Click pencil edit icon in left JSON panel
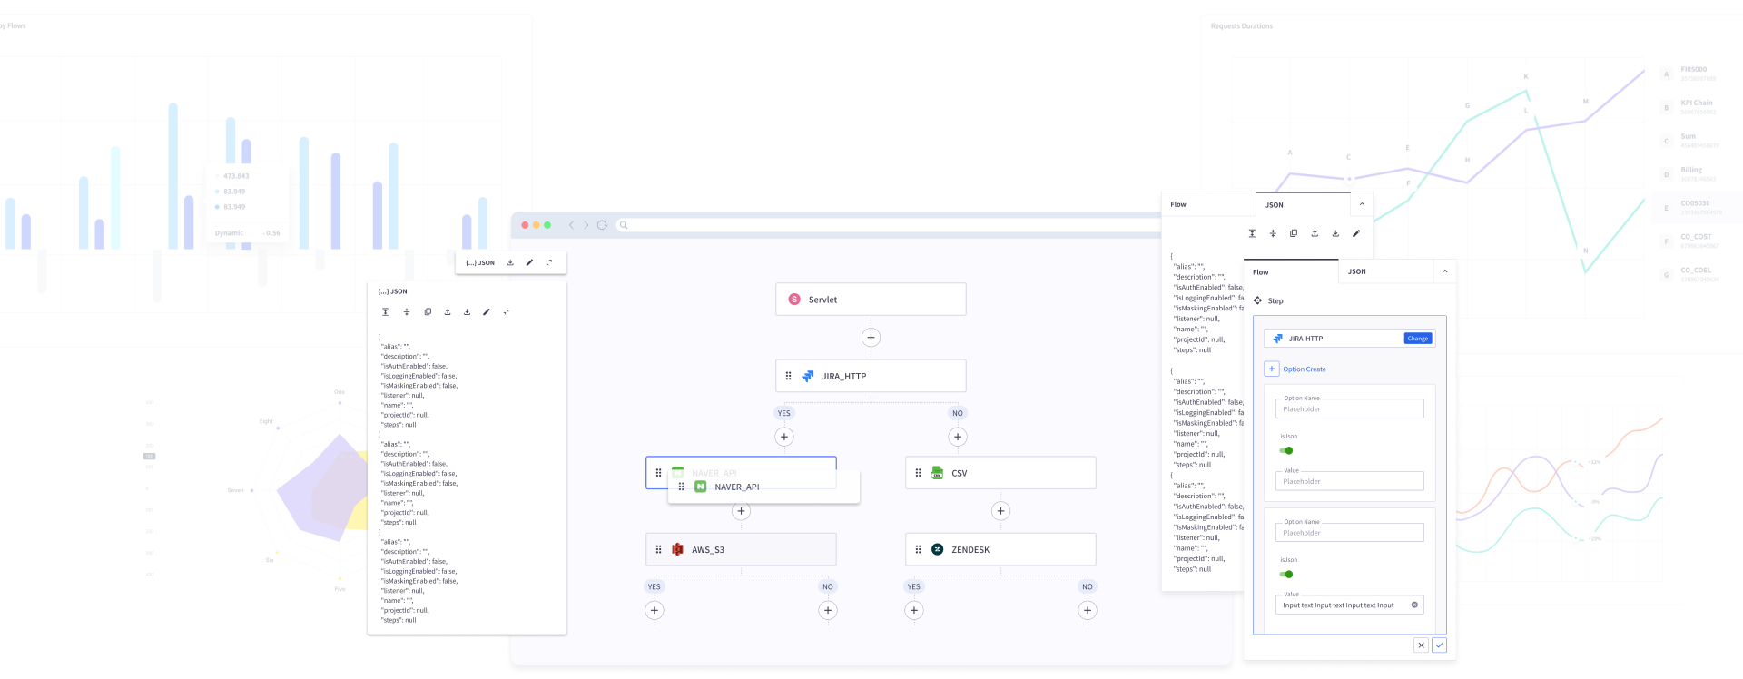Screen dimensions: 1743x679 [x=487, y=312]
